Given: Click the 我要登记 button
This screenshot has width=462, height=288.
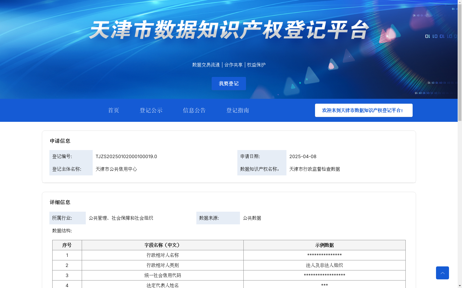Looking at the screenshot, I should (229, 84).
